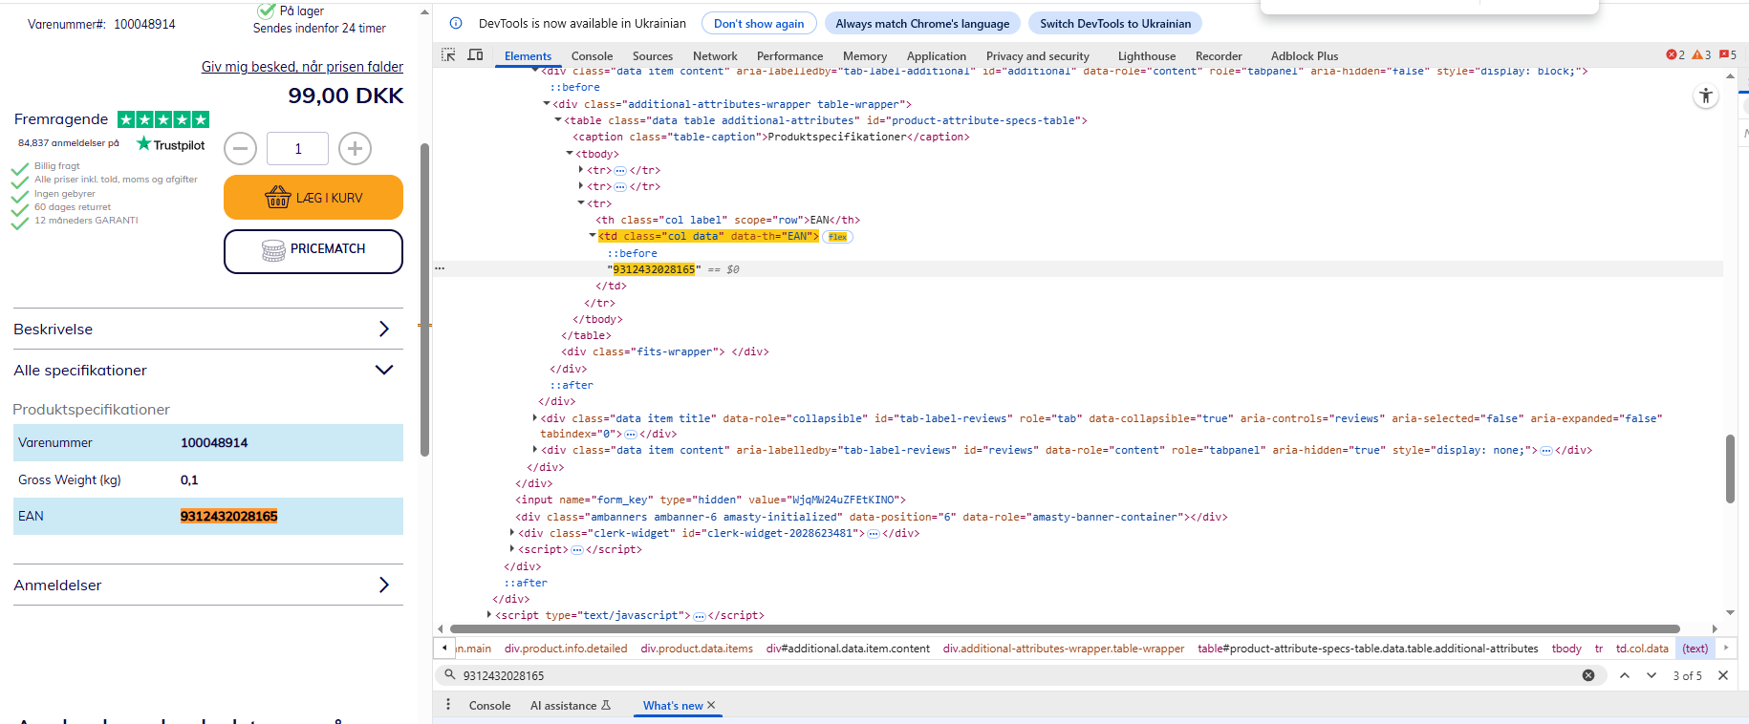This screenshot has width=1749, height=724.
Task: Increase quantity with the plus button
Action: (x=355, y=148)
